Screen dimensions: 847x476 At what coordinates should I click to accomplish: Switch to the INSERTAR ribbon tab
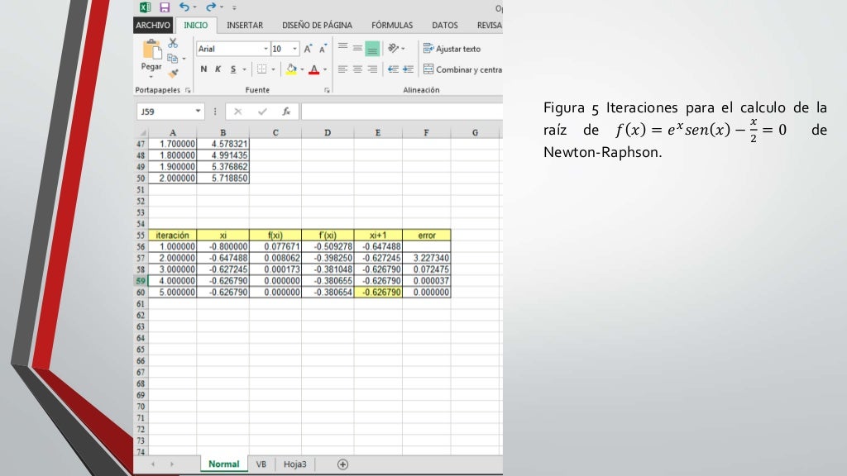pos(245,26)
